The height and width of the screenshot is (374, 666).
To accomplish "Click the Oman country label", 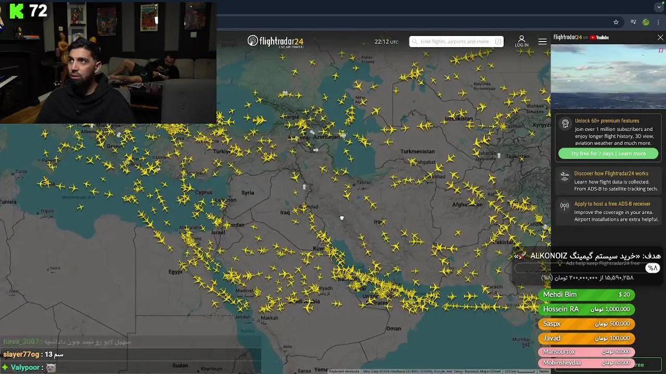I will coord(393,328).
